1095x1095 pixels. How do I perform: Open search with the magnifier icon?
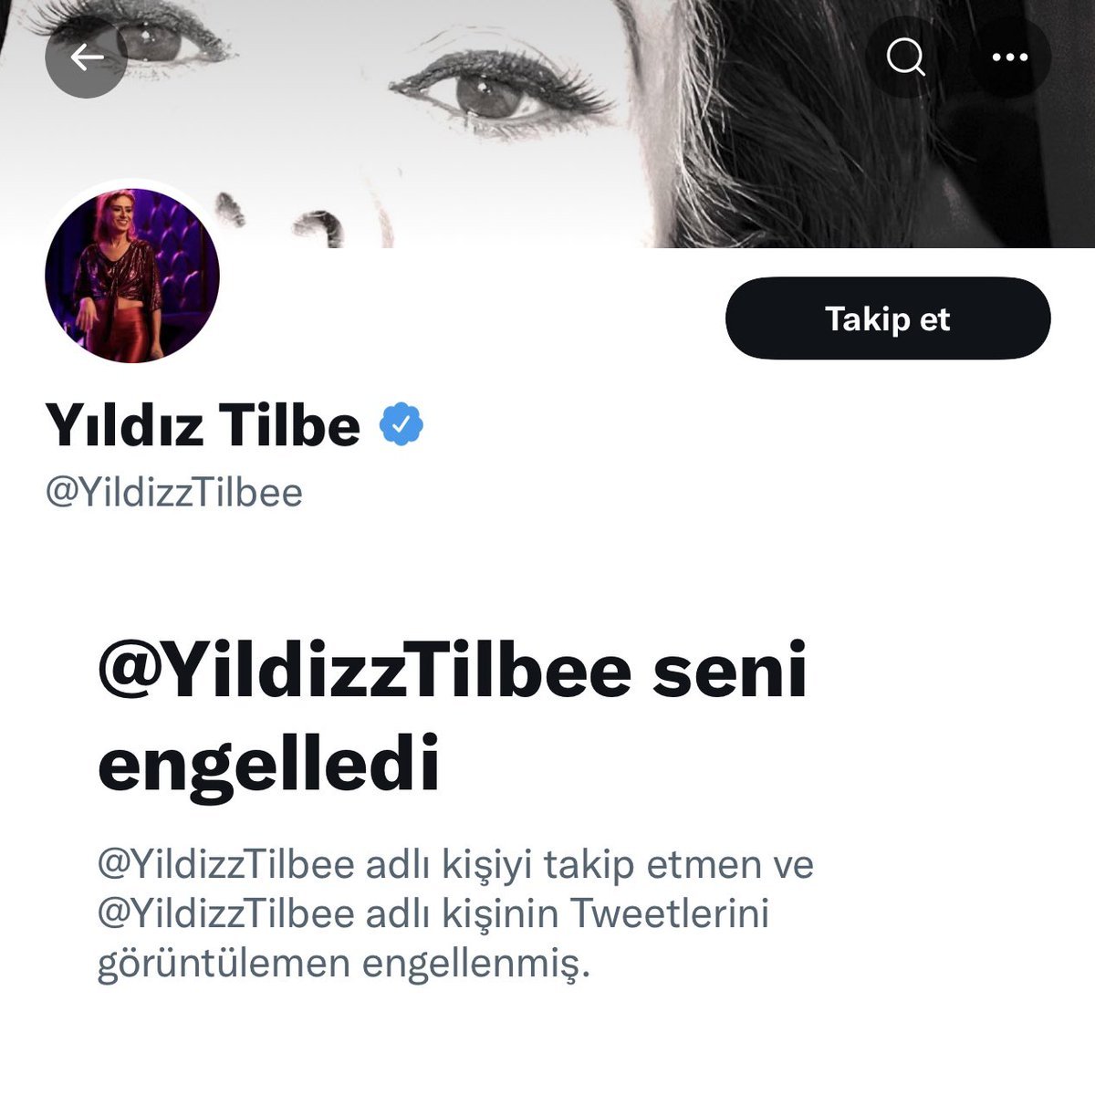click(x=905, y=57)
